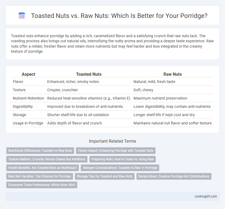
Task: Select the Usage in Porridge row label
Action: pos(28,123)
